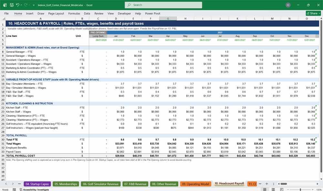Image resolution: width=323 pixels, height=191 pixels.
Task: Open the Page Layout ribbon tab
Action: 56,13
